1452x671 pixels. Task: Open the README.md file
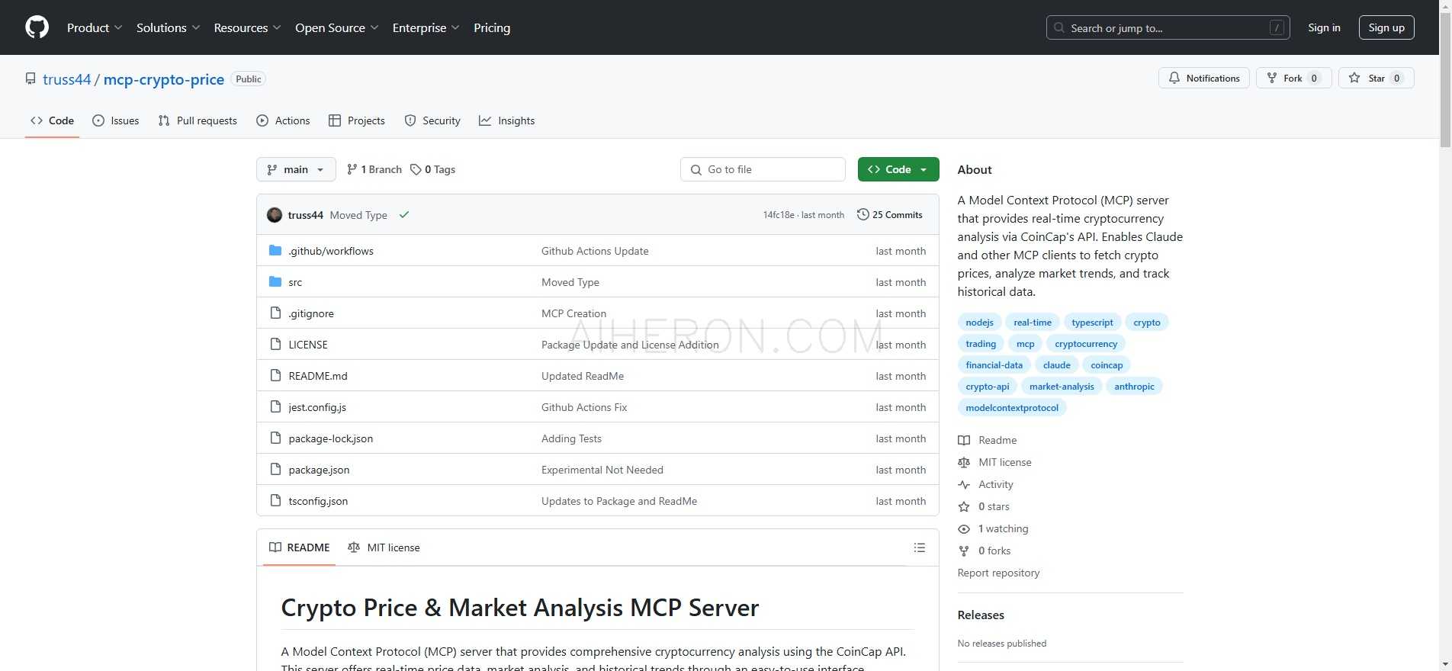click(x=318, y=376)
